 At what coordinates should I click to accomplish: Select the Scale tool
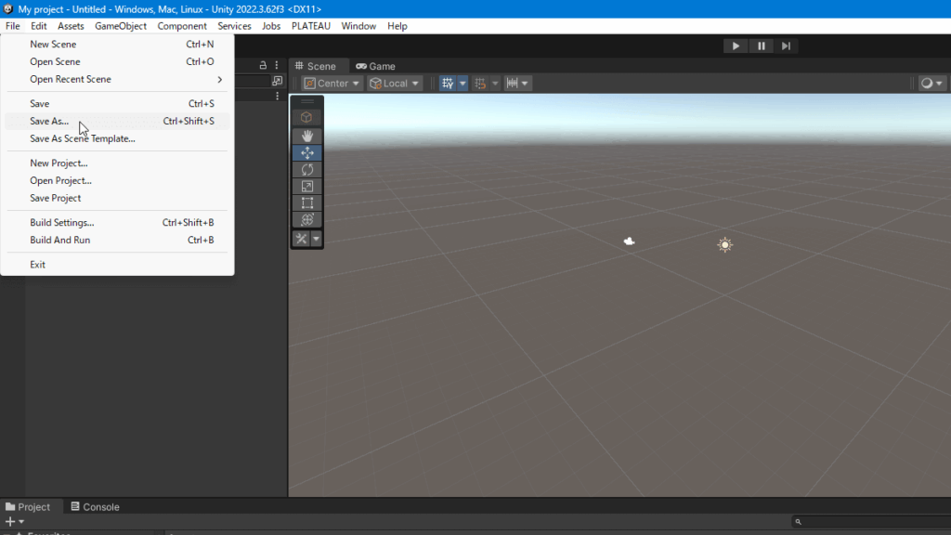[306, 187]
